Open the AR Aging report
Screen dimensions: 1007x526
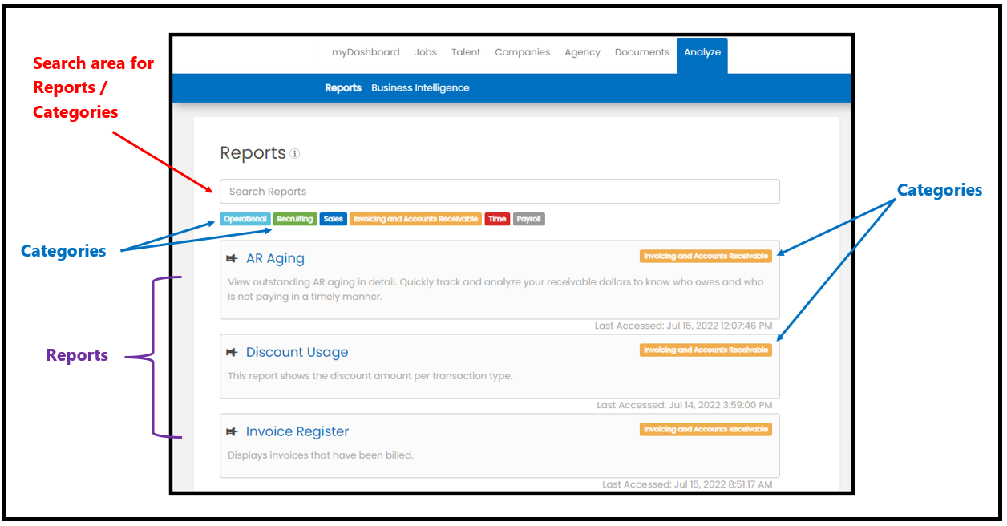point(275,258)
